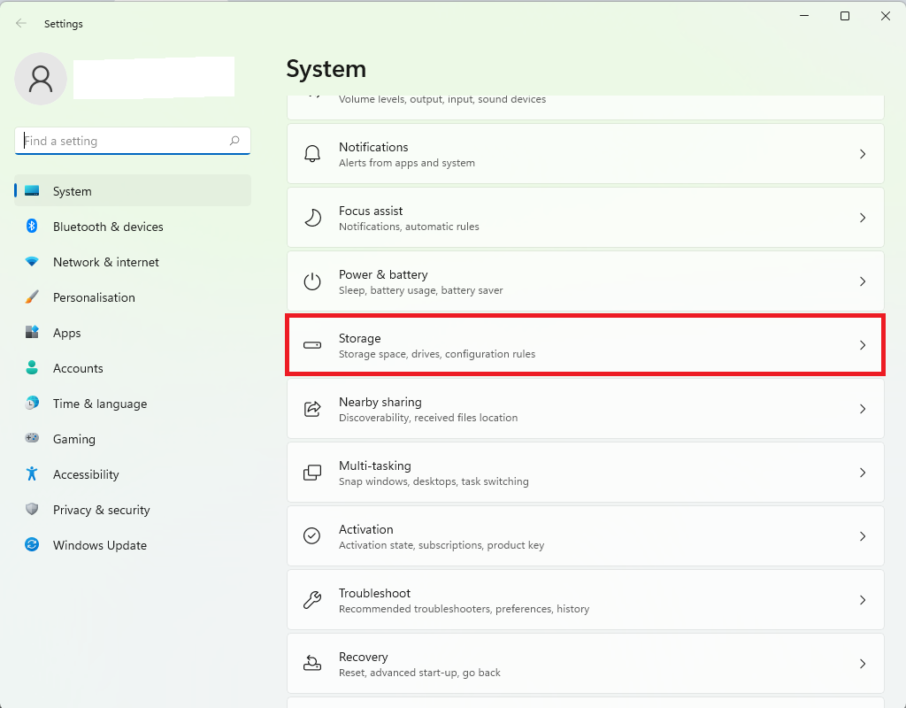
Task: Open Privacy & security settings
Action: pos(101,510)
